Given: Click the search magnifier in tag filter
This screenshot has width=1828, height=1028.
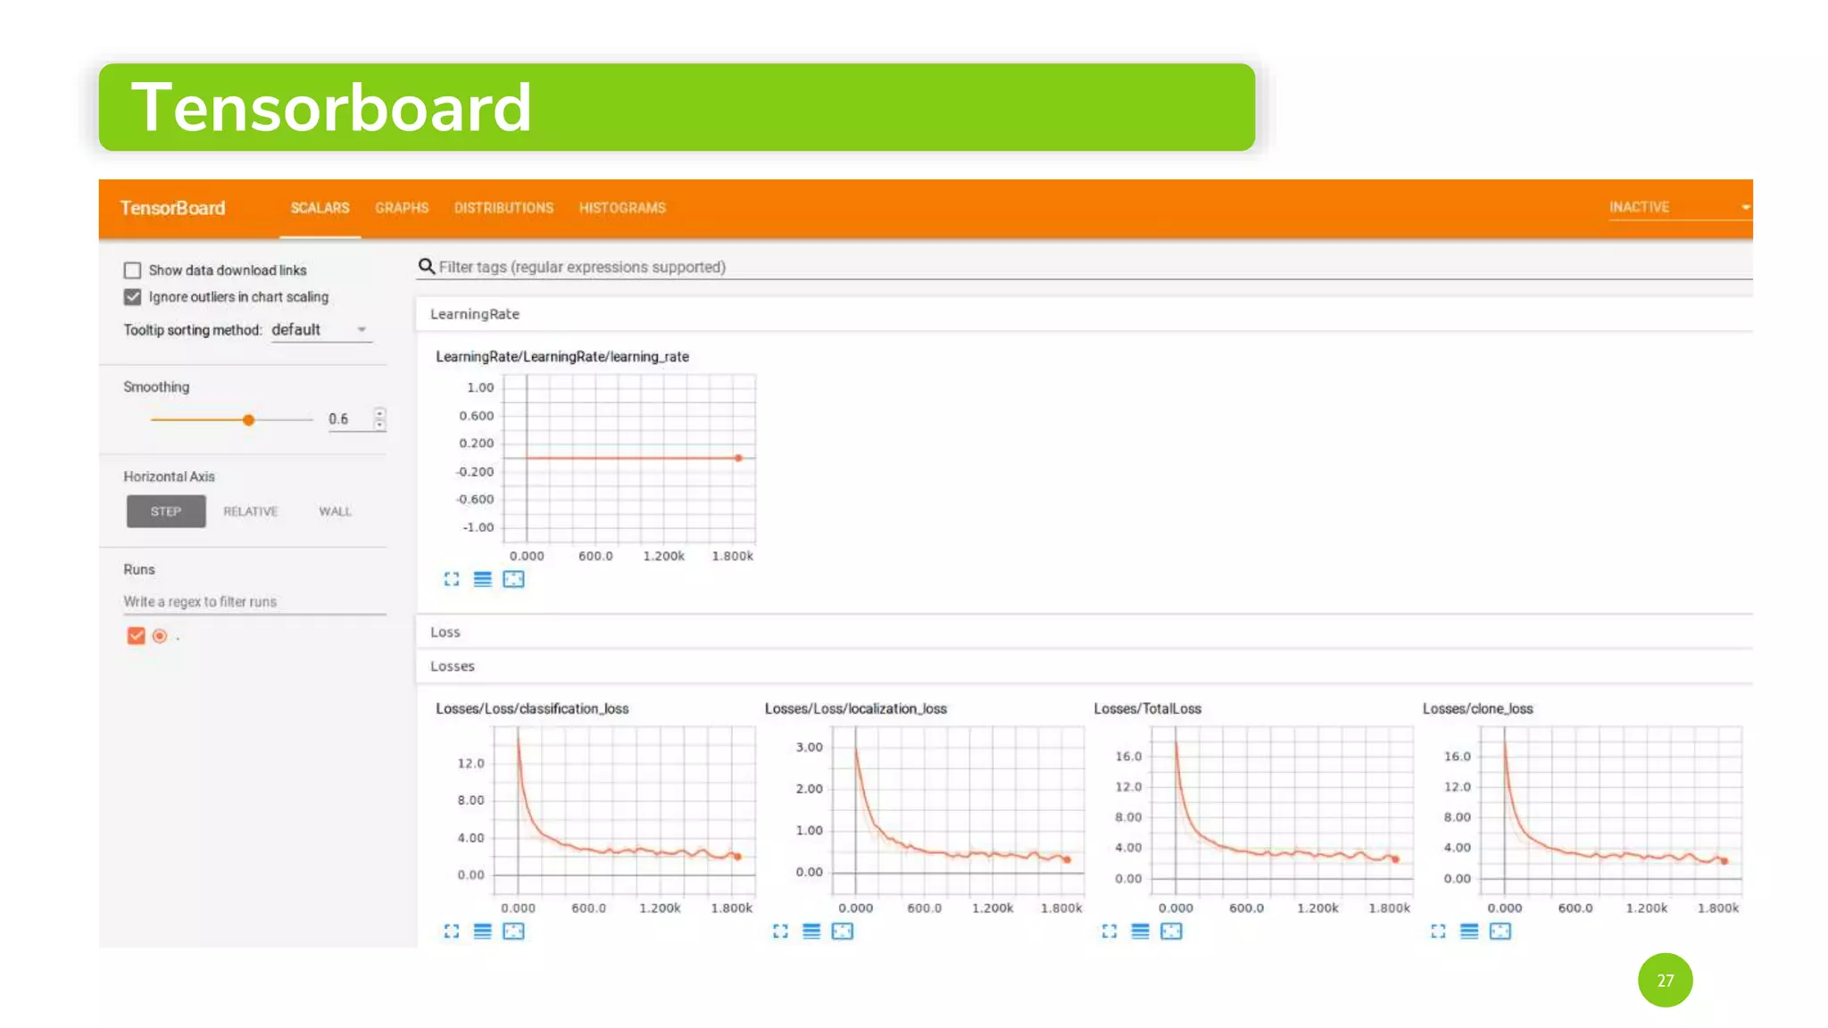Looking at the screenshot, I should (x=427, y=266).
